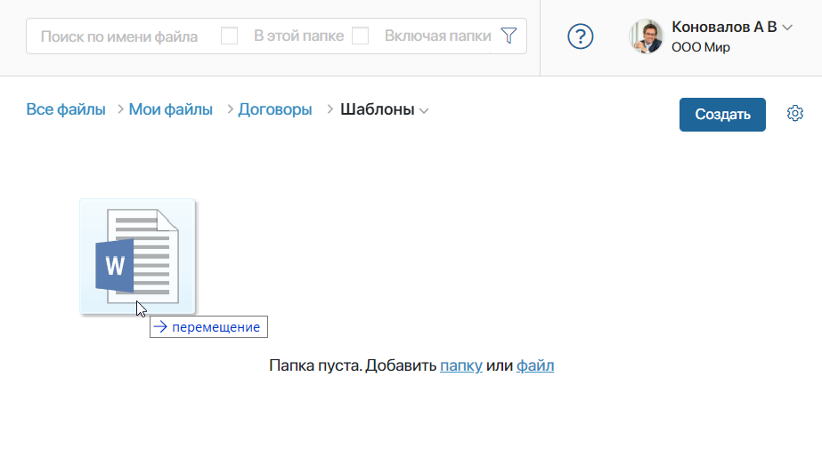Image resolution: width=822 pixels, height=449 pixels.
Task: Select the Word document file icon
Action: click(x=137, y=256)
